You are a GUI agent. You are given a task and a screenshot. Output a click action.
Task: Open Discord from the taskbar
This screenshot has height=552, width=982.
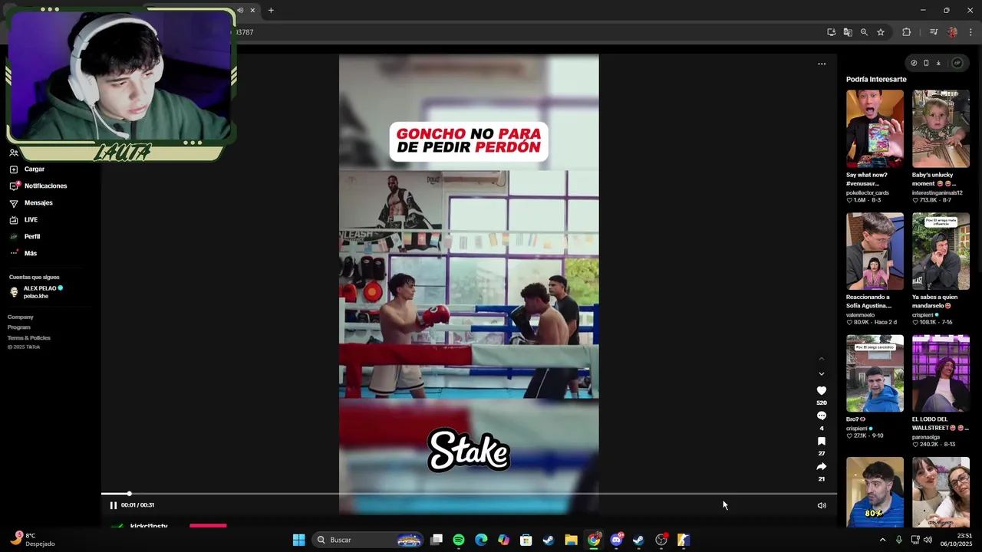pyautogui.click(x=616, y=540)
